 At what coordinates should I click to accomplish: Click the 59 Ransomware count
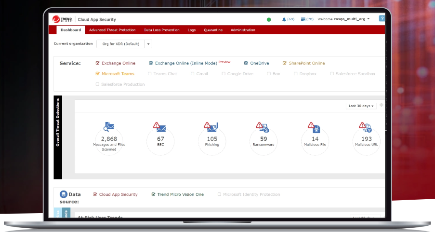(264, 138)
